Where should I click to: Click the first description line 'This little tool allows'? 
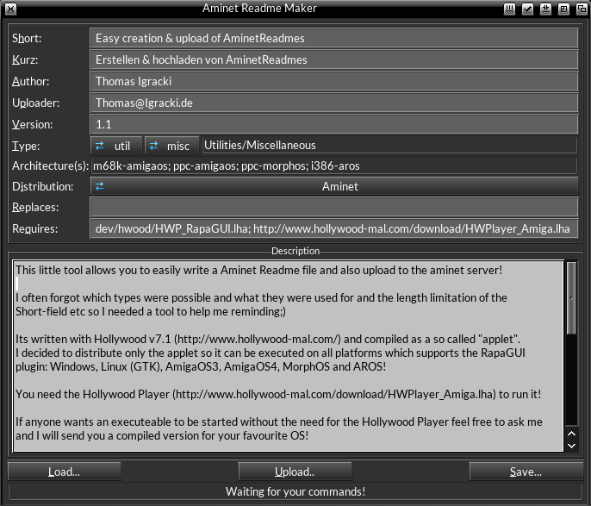tap(258, 270)
